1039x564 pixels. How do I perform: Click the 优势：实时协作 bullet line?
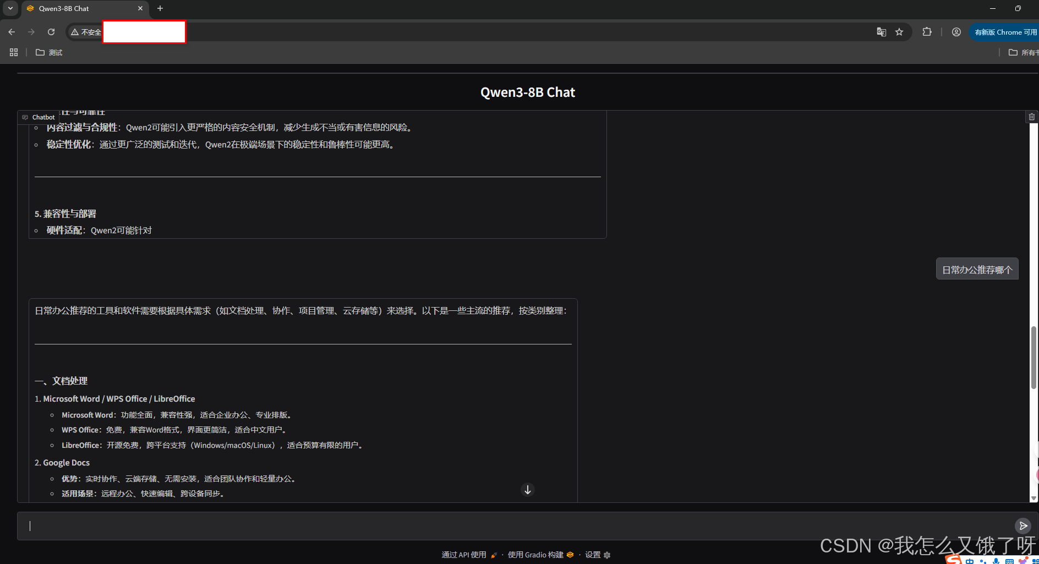[180, 479]
